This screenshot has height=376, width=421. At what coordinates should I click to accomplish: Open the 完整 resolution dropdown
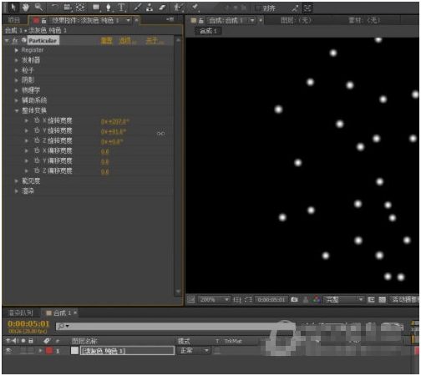(344, 300)
